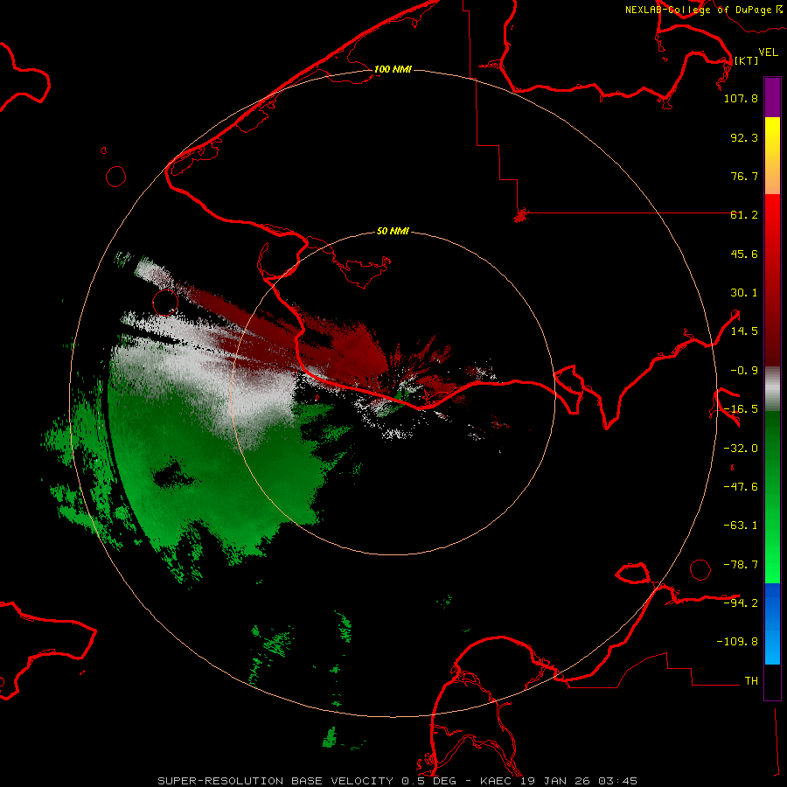Click the -78.7 velocity scale value
Viewport: 787px width, 787px height.
click(741, 565)
